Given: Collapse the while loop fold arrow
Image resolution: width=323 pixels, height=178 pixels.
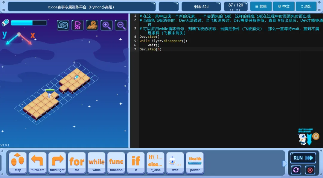Looking at the screenshot, I should pos(137,41).
